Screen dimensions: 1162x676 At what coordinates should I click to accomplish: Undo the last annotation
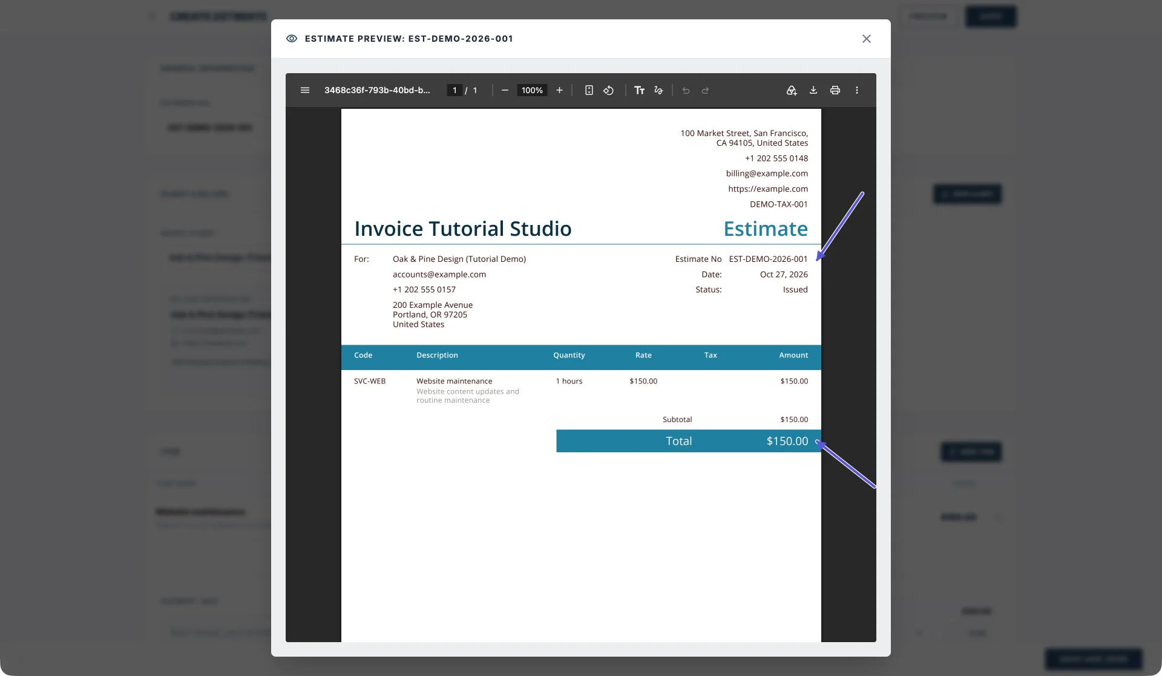coord(686,90)
